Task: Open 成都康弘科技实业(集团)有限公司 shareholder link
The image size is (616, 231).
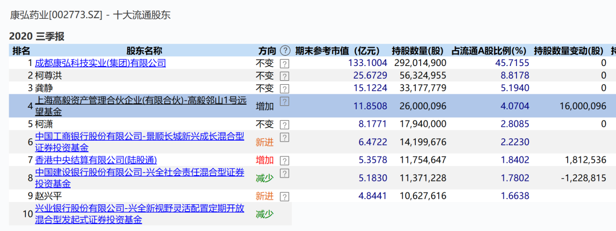Action: click(100, 63)
